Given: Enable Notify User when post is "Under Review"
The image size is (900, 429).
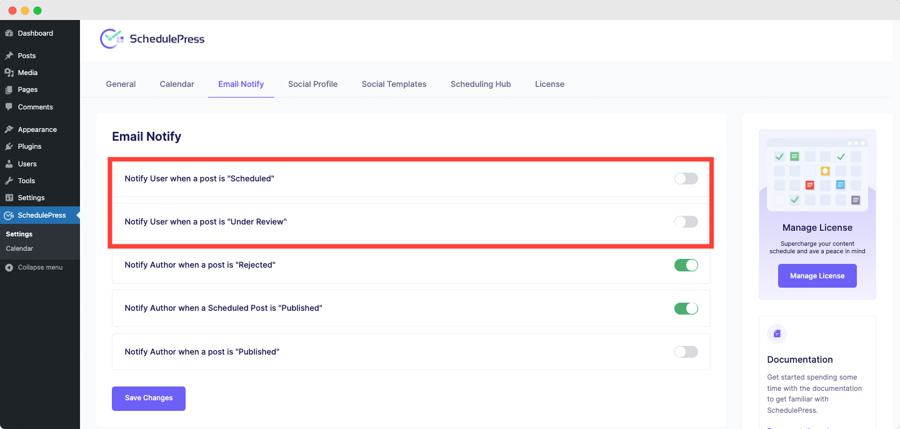Looking at the screenshot, I should pyautogui.click(x=686, y=222).
